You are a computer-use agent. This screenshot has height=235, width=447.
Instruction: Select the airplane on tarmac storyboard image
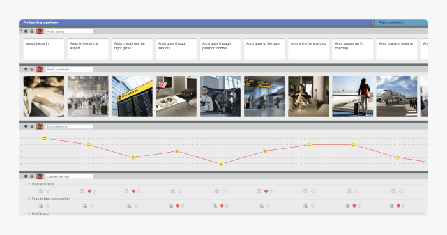click(397, 96)
